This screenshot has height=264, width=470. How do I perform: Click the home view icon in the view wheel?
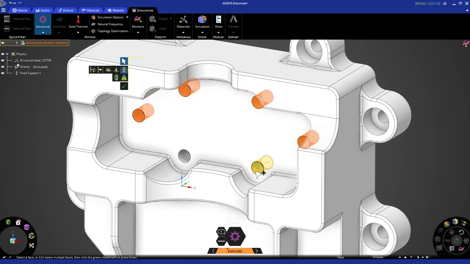(18, 222)
